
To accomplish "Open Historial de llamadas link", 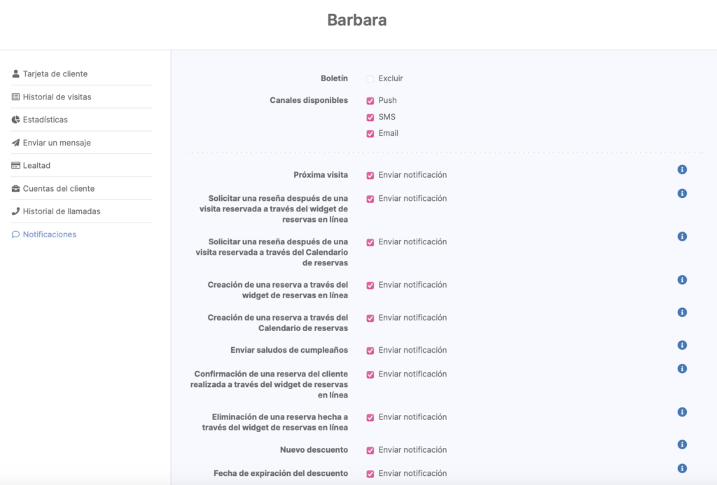I will click(62, 211).
